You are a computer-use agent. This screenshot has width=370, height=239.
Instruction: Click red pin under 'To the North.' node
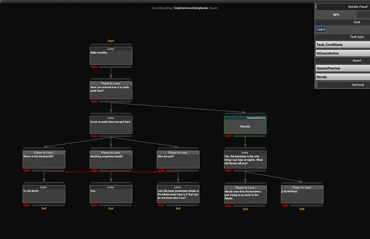(x=27, y=205)
